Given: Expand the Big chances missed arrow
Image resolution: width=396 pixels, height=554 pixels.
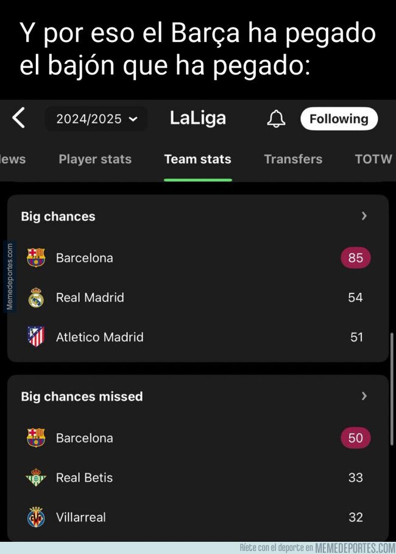Looking at the screenshot, I should [x=364, y=396].
